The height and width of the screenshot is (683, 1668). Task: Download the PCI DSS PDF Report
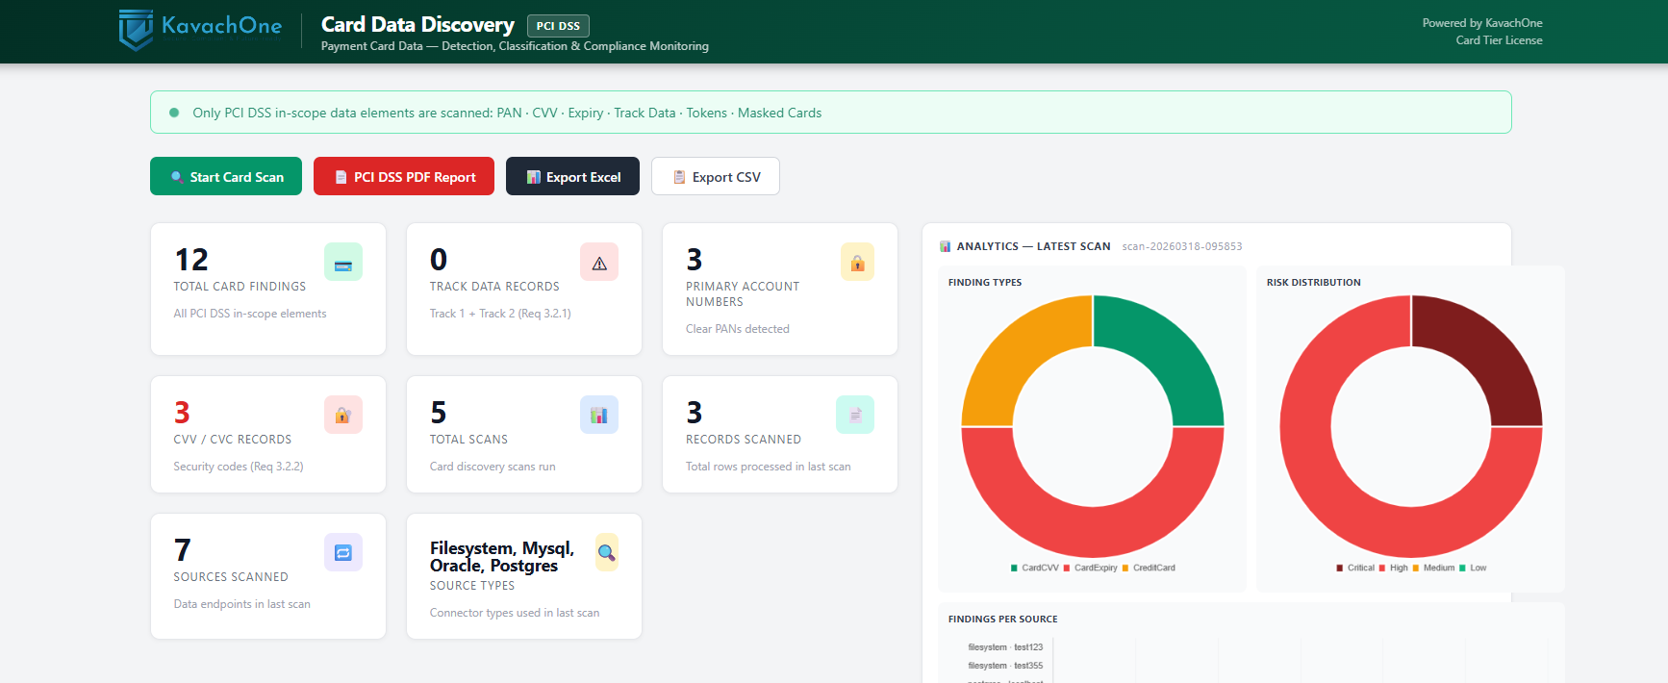click(x=404, y=177)
